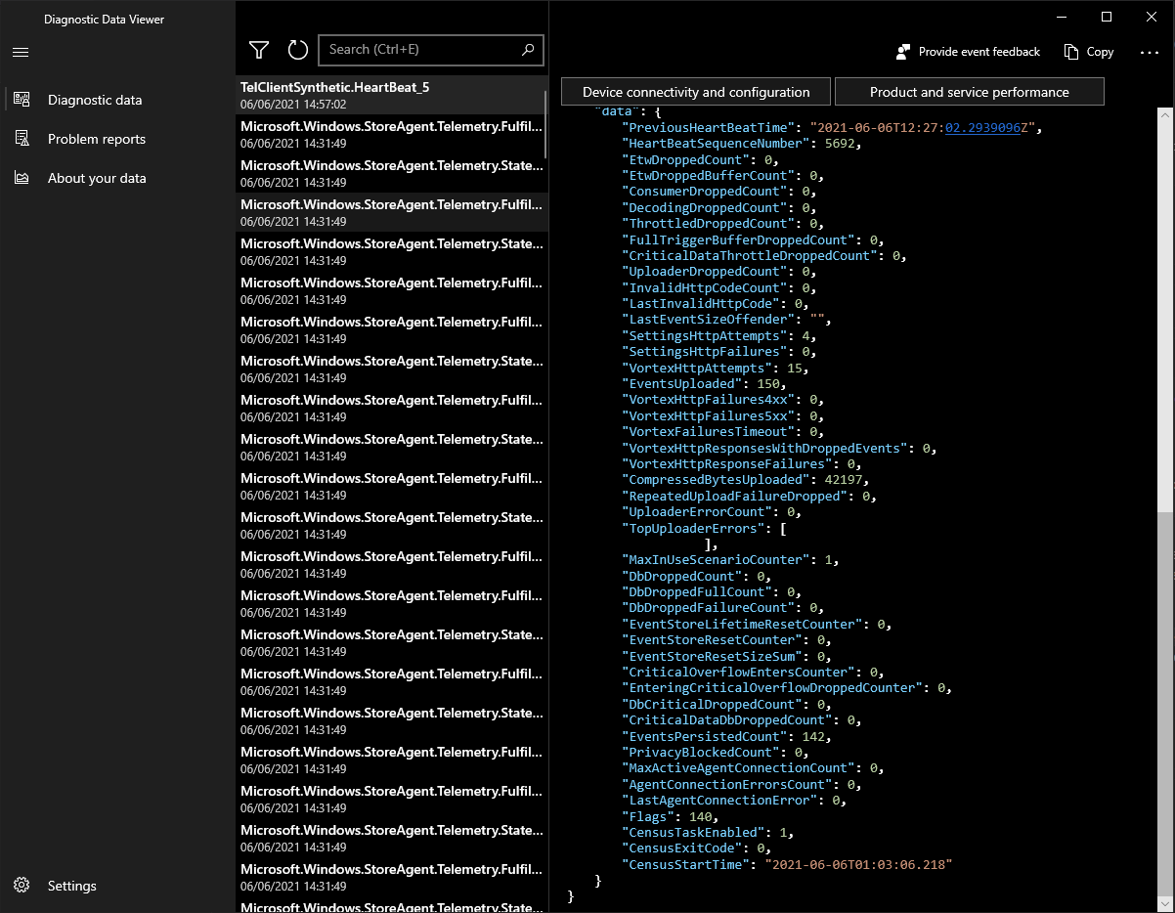Screen dimensions: 1175x913
Task: Click the 02.2939096 timestamp link
Action: click(982, 127)
